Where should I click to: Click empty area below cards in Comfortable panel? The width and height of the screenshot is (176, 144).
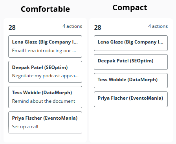45,138
